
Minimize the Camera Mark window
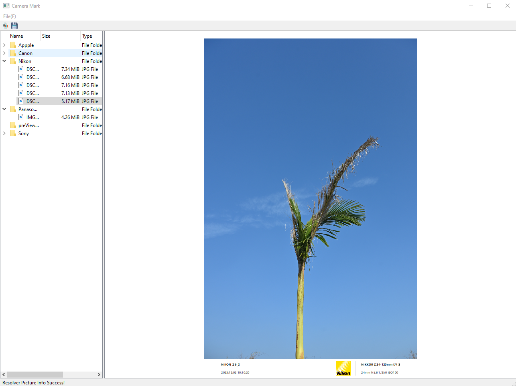point(471,6)
